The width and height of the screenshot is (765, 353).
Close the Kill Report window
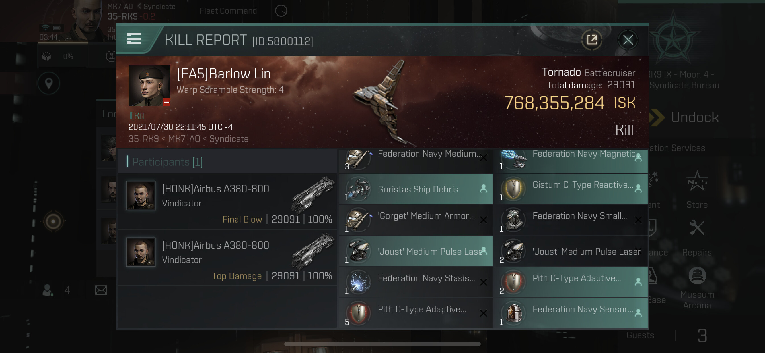pyautogui.click(x=628, y=40)
